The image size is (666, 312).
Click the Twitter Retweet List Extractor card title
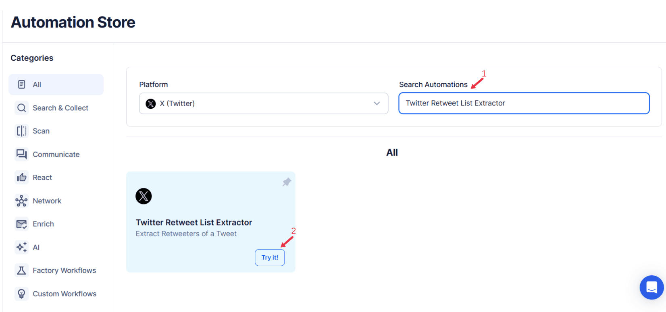(x=194, y=222)
